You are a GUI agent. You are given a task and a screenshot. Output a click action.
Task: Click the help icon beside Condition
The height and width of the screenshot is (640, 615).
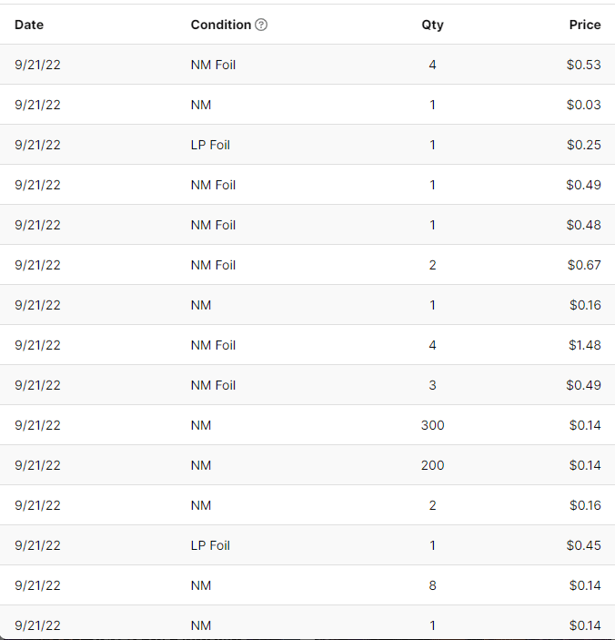click(x=262, y=25)
